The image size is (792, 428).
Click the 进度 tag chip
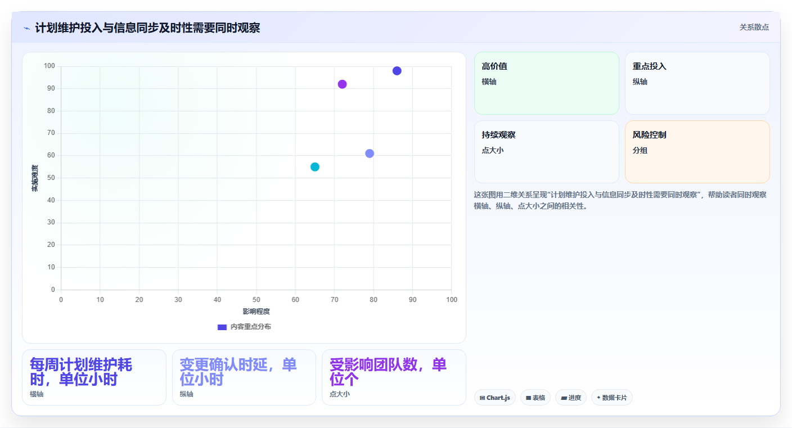coord(571,398)
